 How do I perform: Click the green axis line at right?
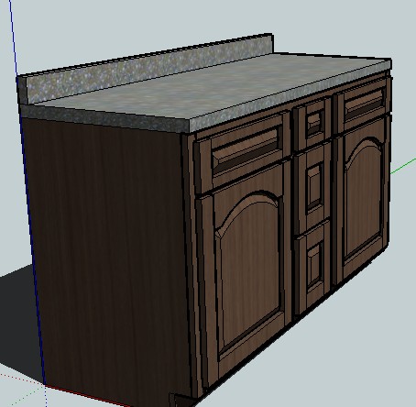point(403,166)
